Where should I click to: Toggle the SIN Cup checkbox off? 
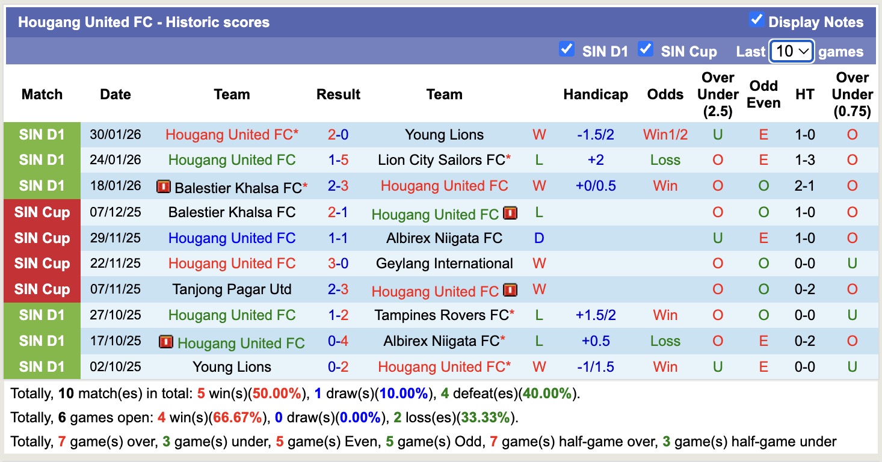coord(646,49)
